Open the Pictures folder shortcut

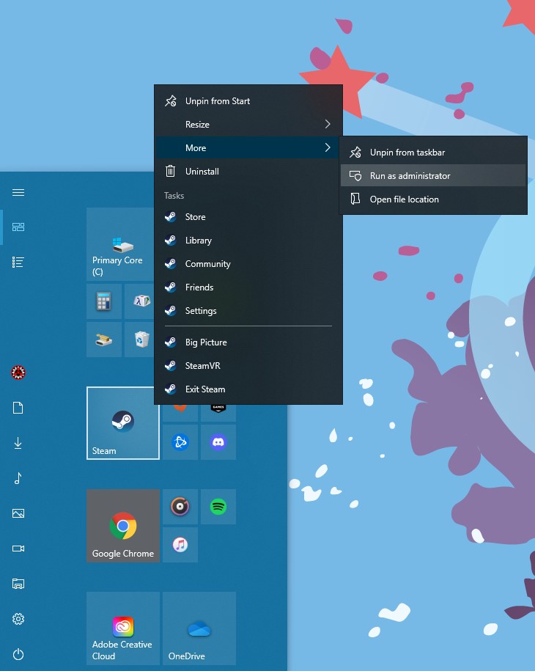18,513
